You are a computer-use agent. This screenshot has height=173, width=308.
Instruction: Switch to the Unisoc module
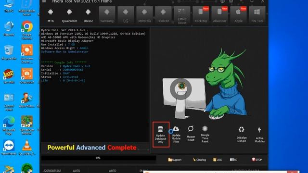[x=88, y=15]
